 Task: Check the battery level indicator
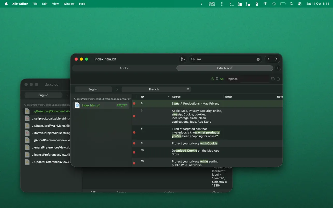283,4
